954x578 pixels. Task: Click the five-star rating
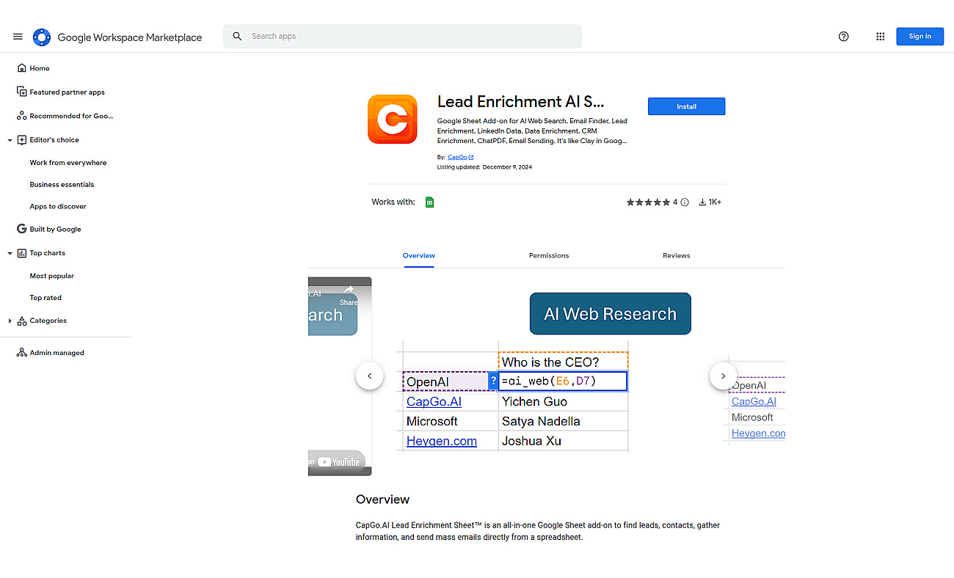coord(648,202)
